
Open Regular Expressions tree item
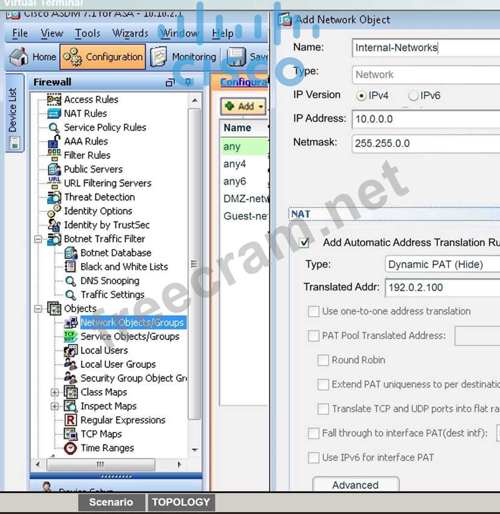click(122, 420)
